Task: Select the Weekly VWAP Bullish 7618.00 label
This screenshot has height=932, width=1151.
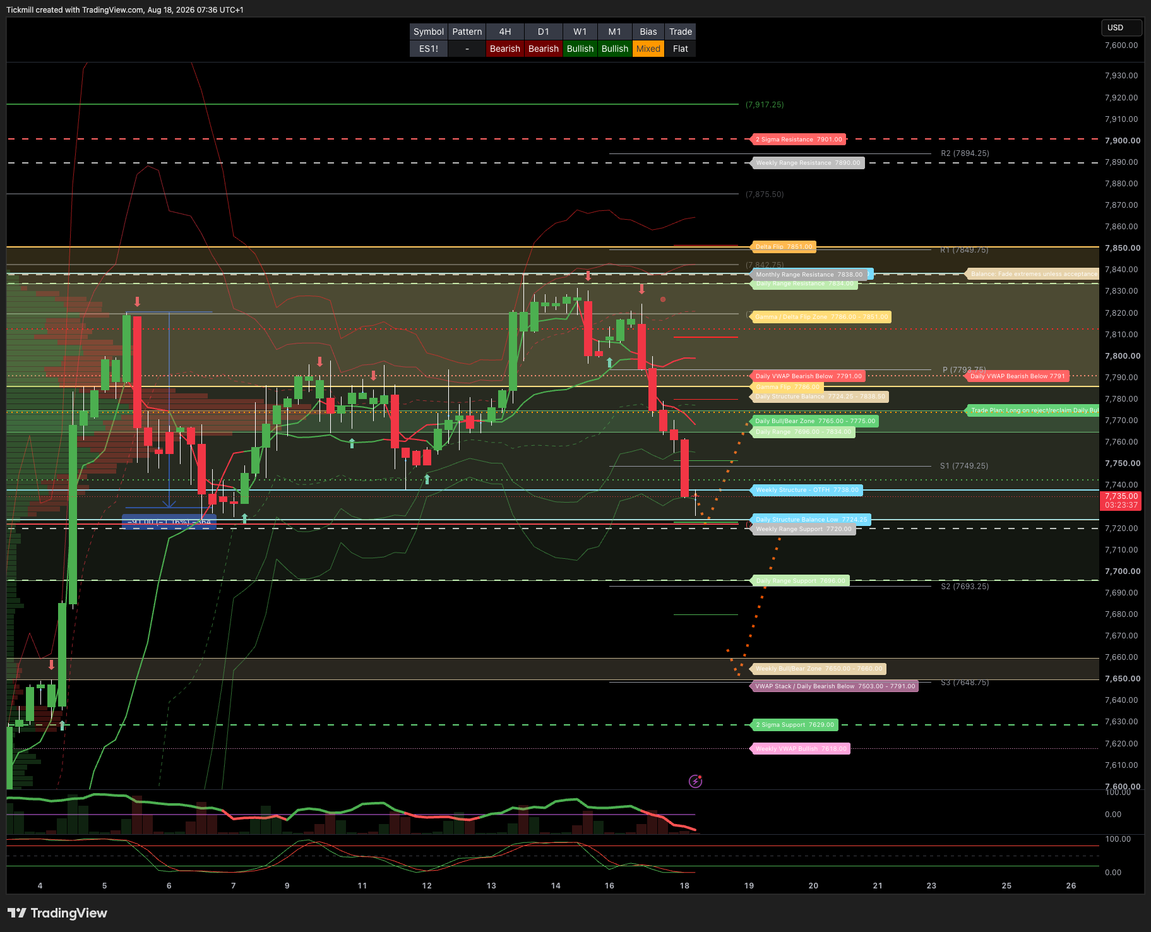Action: [x=801, y=749]
